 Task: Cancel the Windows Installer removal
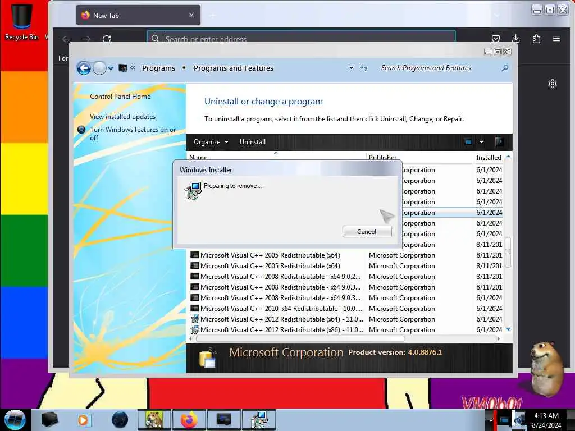367,232
